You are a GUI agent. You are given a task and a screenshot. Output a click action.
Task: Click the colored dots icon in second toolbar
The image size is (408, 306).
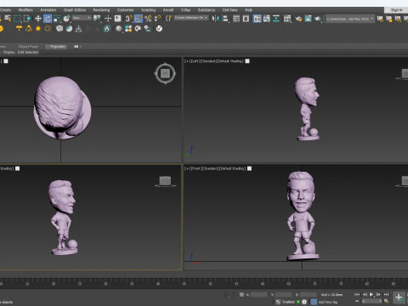(x=128, y=29)
